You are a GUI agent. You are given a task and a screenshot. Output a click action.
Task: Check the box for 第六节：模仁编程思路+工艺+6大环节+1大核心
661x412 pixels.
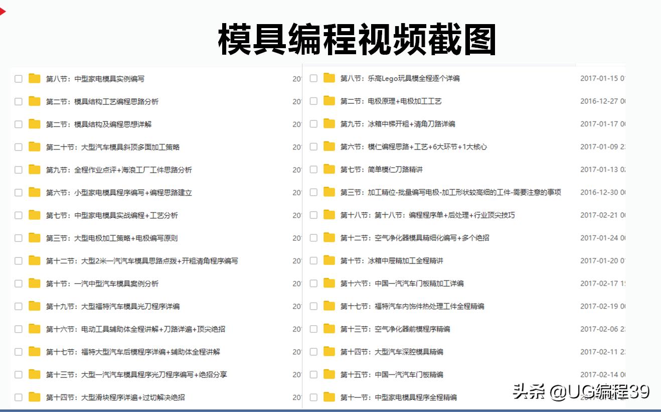(x=313, y=147)
